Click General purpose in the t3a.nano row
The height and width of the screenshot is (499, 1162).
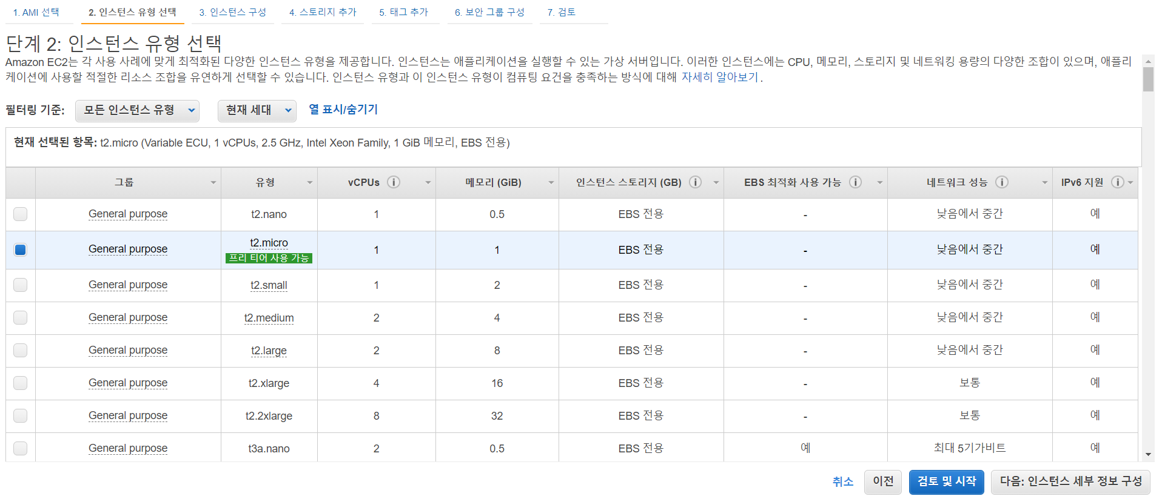(x=128, y=448)
